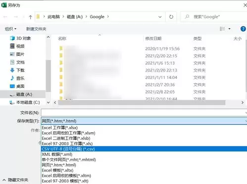Image resolution: width=247 pixels, height=184 pixels.
Task: Sort the file list by 修改日期 column
Action: [x=153, y=38]
